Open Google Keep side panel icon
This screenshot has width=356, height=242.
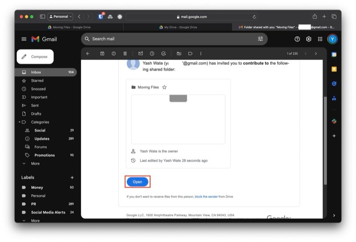(x=334, y=69)
